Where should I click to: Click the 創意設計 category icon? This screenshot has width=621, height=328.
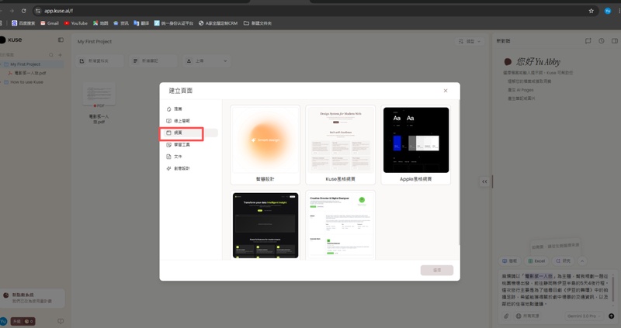pyautogui.click(x=169, y=168)
